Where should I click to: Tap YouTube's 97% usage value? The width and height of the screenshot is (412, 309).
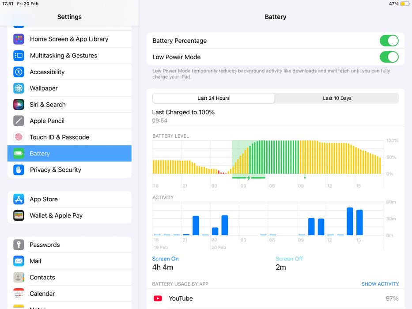tap(392, 298)
